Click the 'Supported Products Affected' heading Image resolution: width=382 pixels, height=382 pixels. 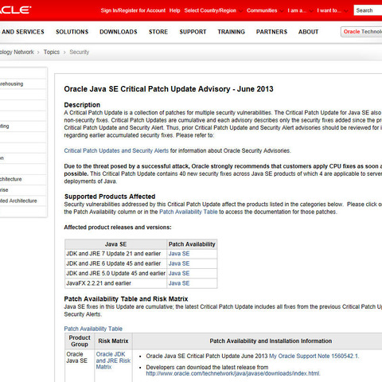(110, 197)
